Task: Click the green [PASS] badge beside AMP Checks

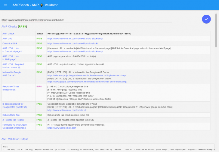Action: (x=22, y=26)
